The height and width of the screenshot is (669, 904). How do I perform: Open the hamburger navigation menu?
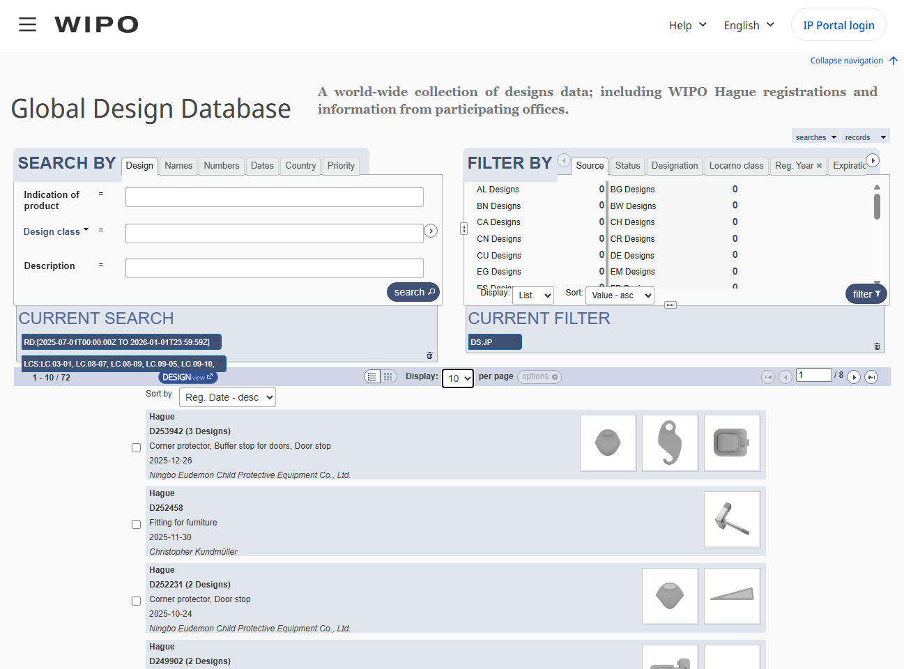[28, 25]
